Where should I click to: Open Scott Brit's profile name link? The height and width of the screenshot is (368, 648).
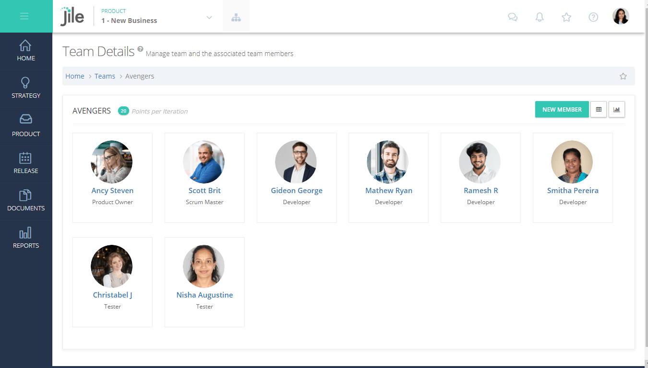click(x=204, y=191)
